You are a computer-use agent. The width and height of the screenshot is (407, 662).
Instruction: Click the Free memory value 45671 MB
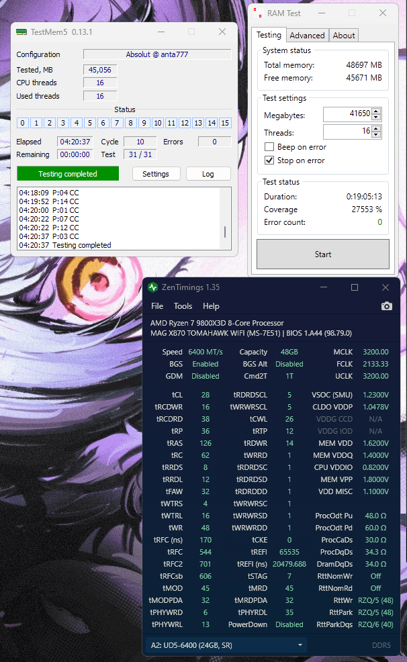pyautogui.click(x=364, y=78)
